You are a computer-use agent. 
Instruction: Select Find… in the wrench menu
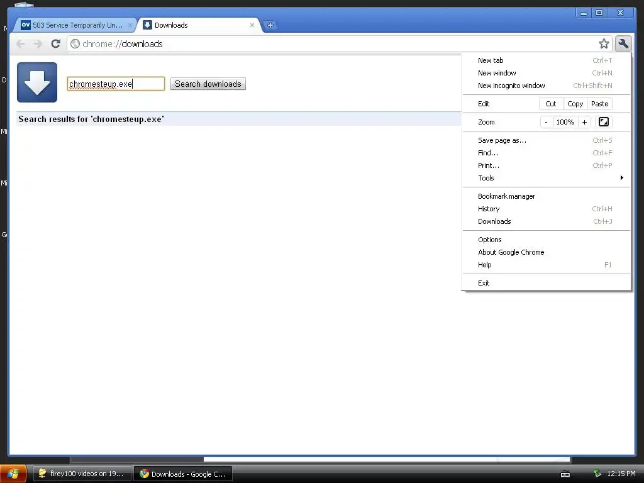pos(546,153)
